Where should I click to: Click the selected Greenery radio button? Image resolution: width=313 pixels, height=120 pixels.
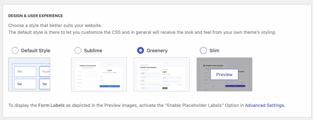click(x=141, y=50)
